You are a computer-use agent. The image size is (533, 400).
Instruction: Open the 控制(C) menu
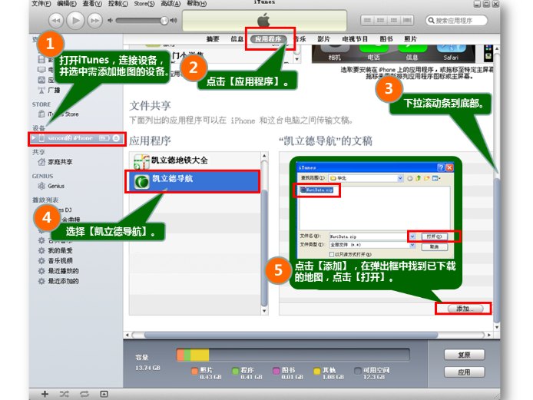(118, 4)
